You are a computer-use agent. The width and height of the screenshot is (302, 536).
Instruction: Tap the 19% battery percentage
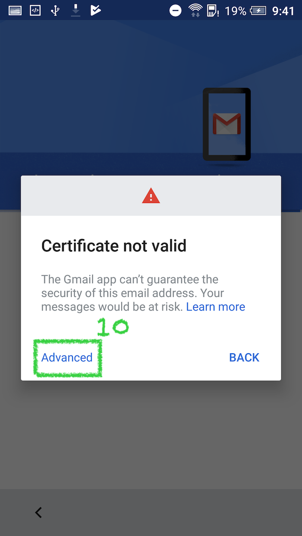235,10
